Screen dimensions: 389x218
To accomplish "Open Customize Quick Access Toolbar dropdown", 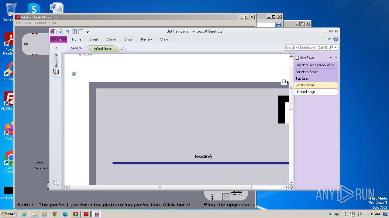I will [88, 32].
